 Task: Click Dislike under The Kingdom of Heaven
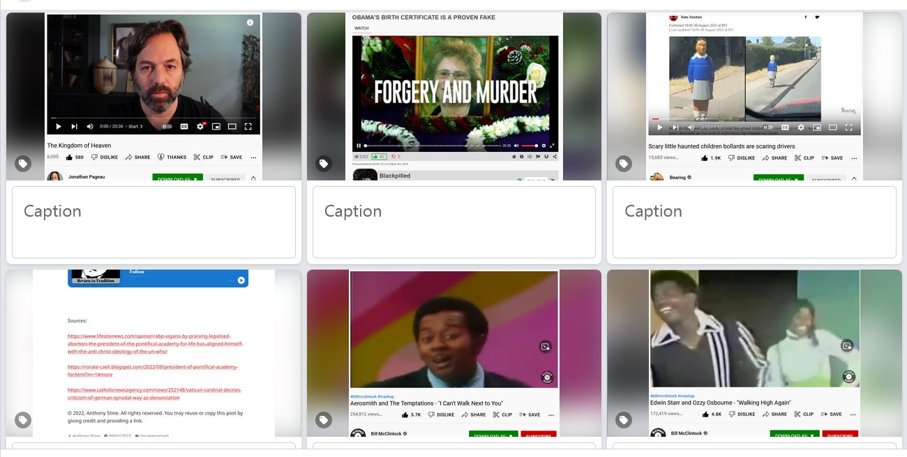click(104, 157)
